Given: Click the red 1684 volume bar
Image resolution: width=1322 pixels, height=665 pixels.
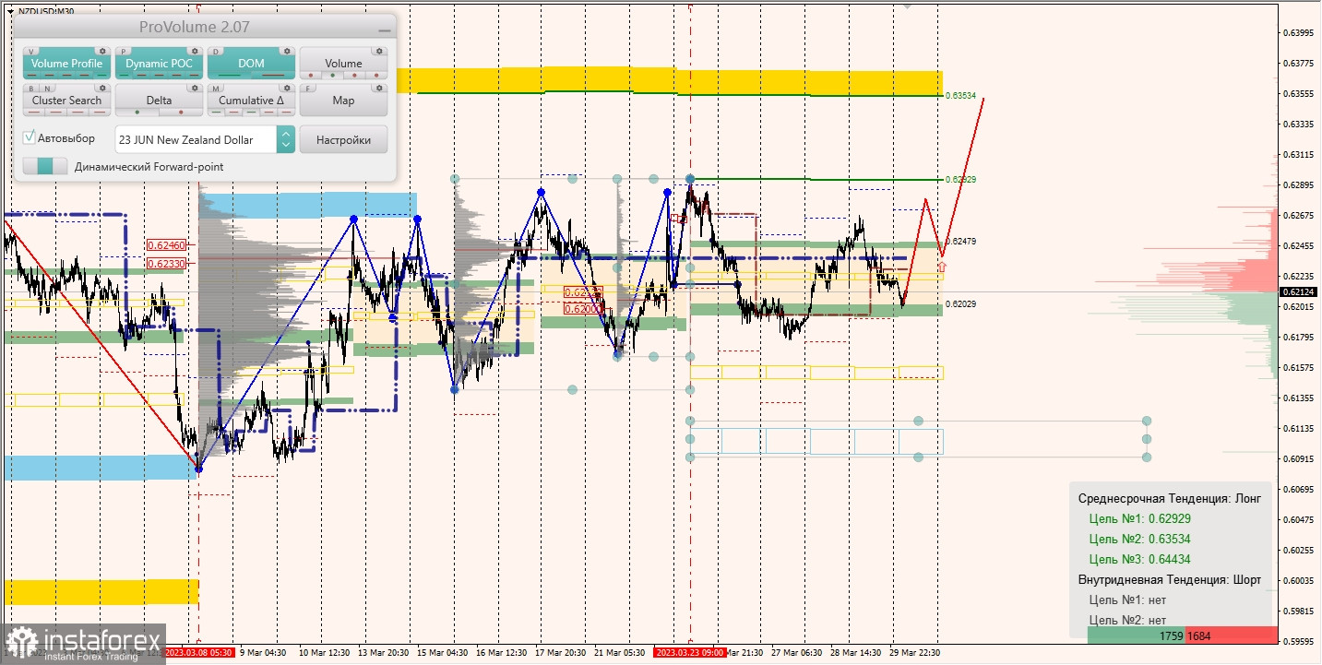Looking at the screenshot, I should click(1232, 635).
